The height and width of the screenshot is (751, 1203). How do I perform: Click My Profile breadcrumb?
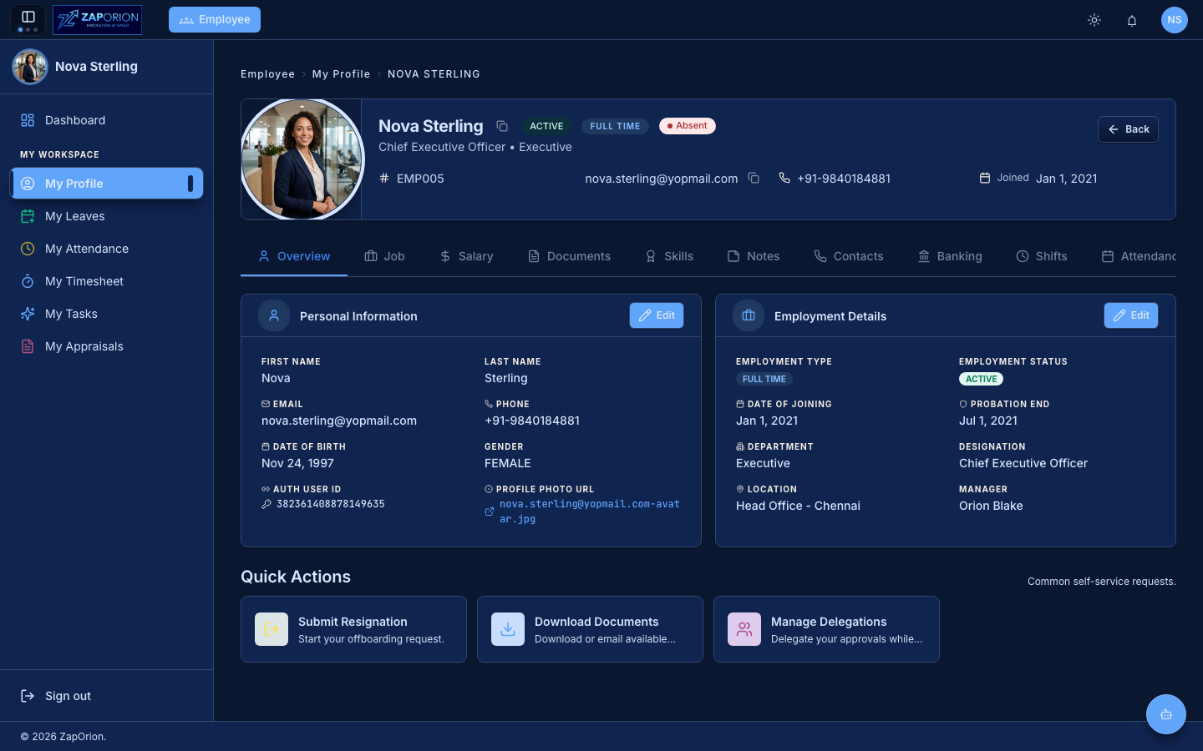[341, 74]
